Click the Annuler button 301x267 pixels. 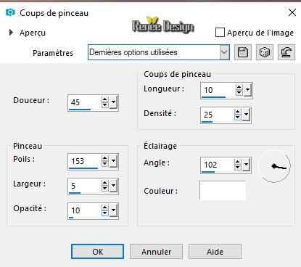point(156,252)
